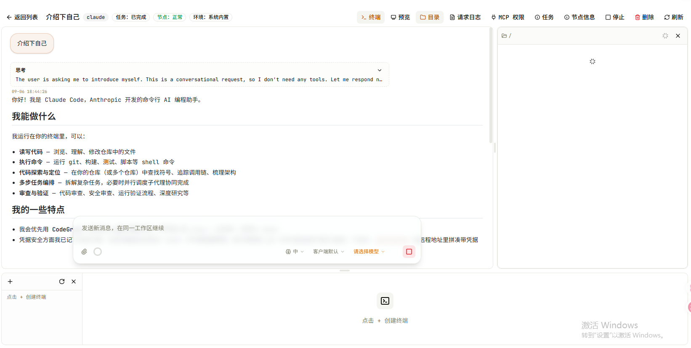
Task: Click the 停止 stop button
Action: [x=615, y=17]
